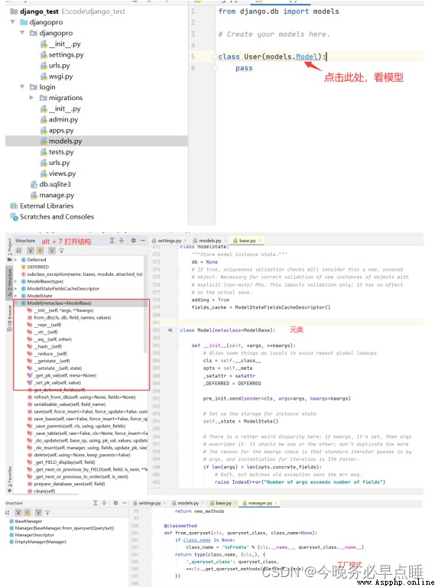Click expand all icon in Structure header

[112, 240]
